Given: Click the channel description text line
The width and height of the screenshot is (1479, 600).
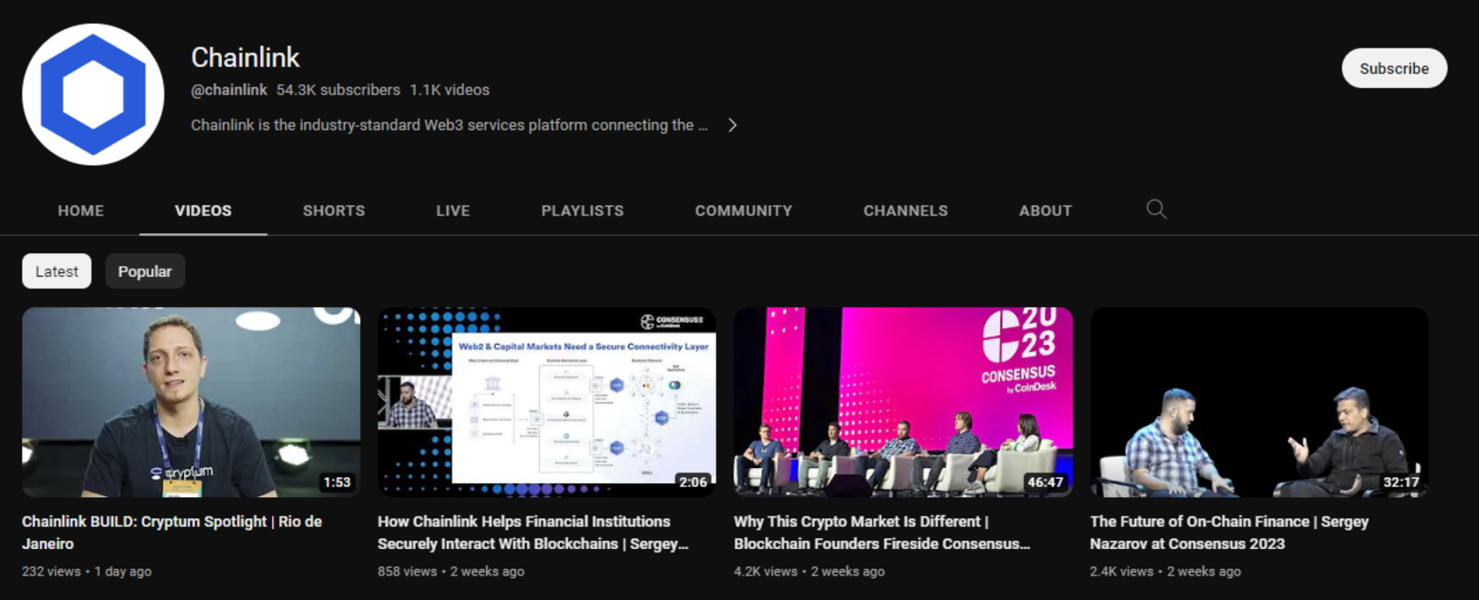Looking at the screenshot, I should [449, 125].
